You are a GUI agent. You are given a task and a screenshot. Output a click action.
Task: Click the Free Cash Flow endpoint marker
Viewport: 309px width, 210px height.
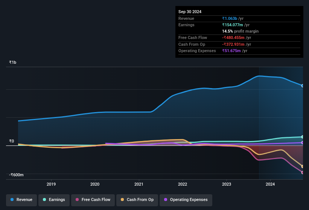pyautogui.click(x=303, y=172)
